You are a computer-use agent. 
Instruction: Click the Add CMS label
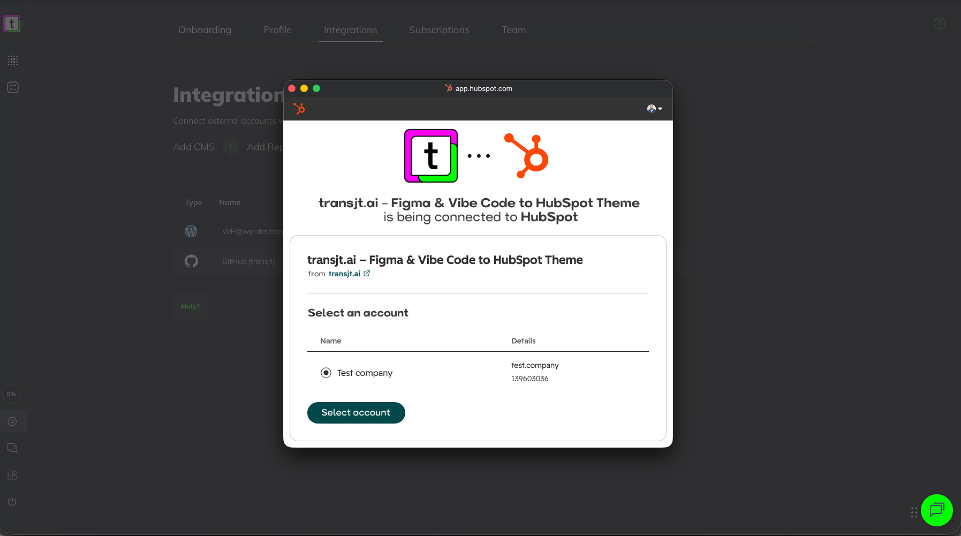point(194,147)
